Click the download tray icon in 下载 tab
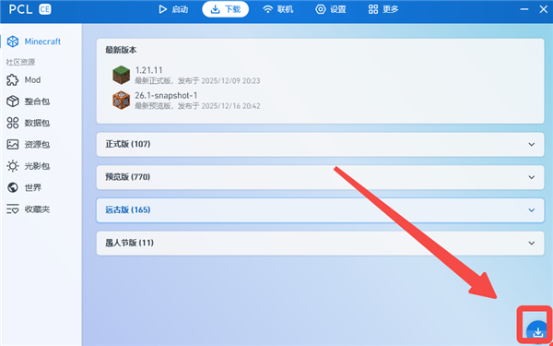The height and width of the screenshot is (346, 553). click(x=215, y=9)
